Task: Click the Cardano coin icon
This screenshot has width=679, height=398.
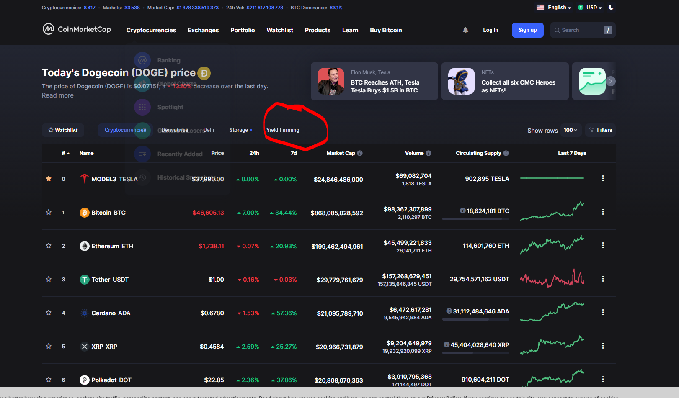Action: [x=85, y=313]
